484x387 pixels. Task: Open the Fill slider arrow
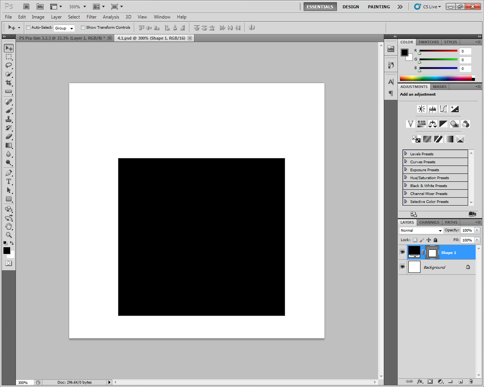point(477,240)
